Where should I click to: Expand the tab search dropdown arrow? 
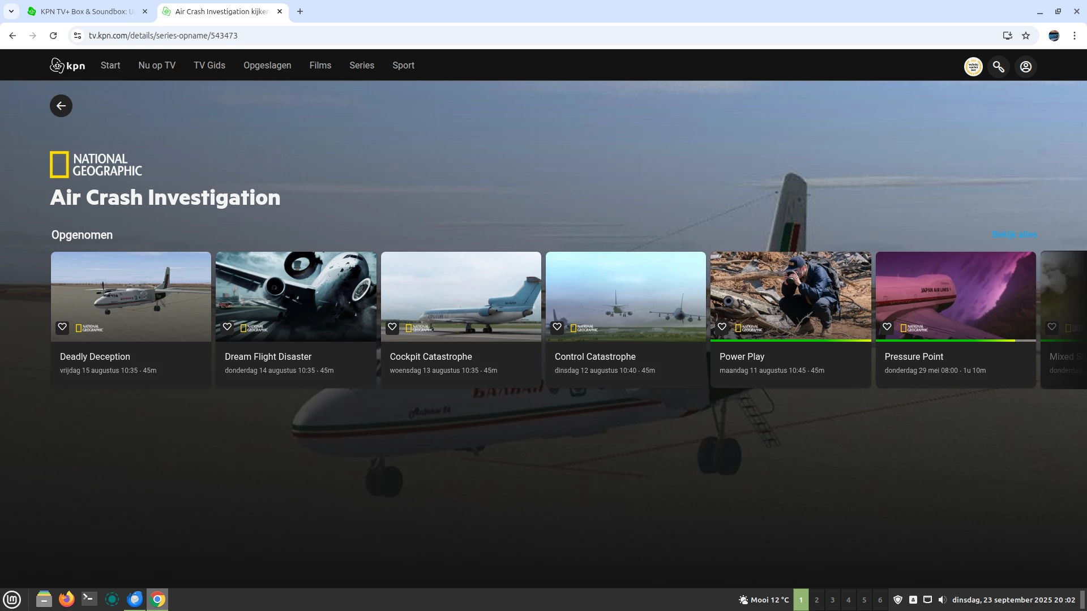pyautogui.click(x=11, y=11)
